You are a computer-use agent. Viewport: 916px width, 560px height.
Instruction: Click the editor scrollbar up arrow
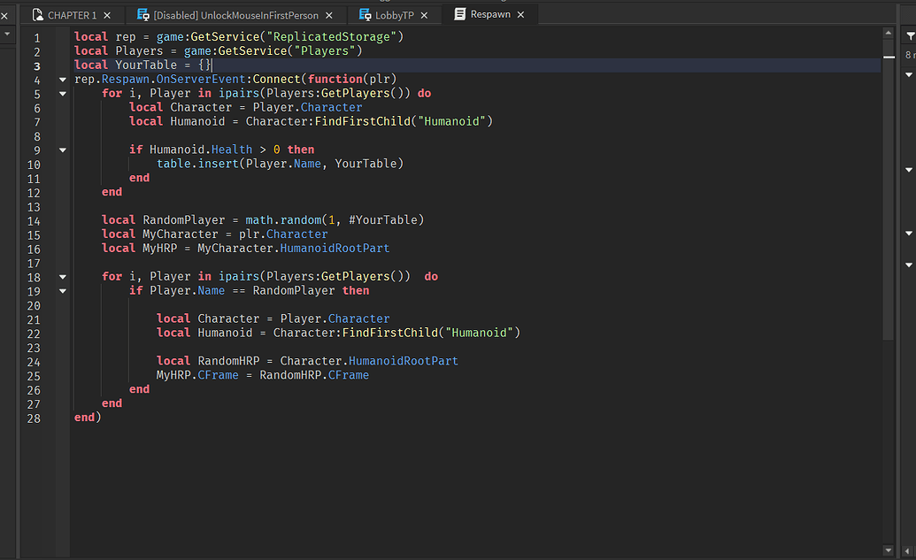click(889, 33)
